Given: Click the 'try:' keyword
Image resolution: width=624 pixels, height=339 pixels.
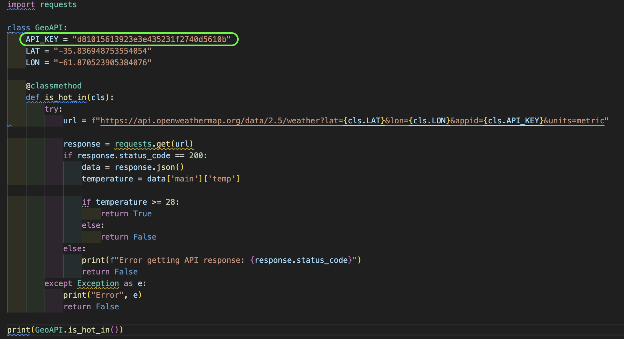Looking at the screenshot, I should click(x=54, y=109).
